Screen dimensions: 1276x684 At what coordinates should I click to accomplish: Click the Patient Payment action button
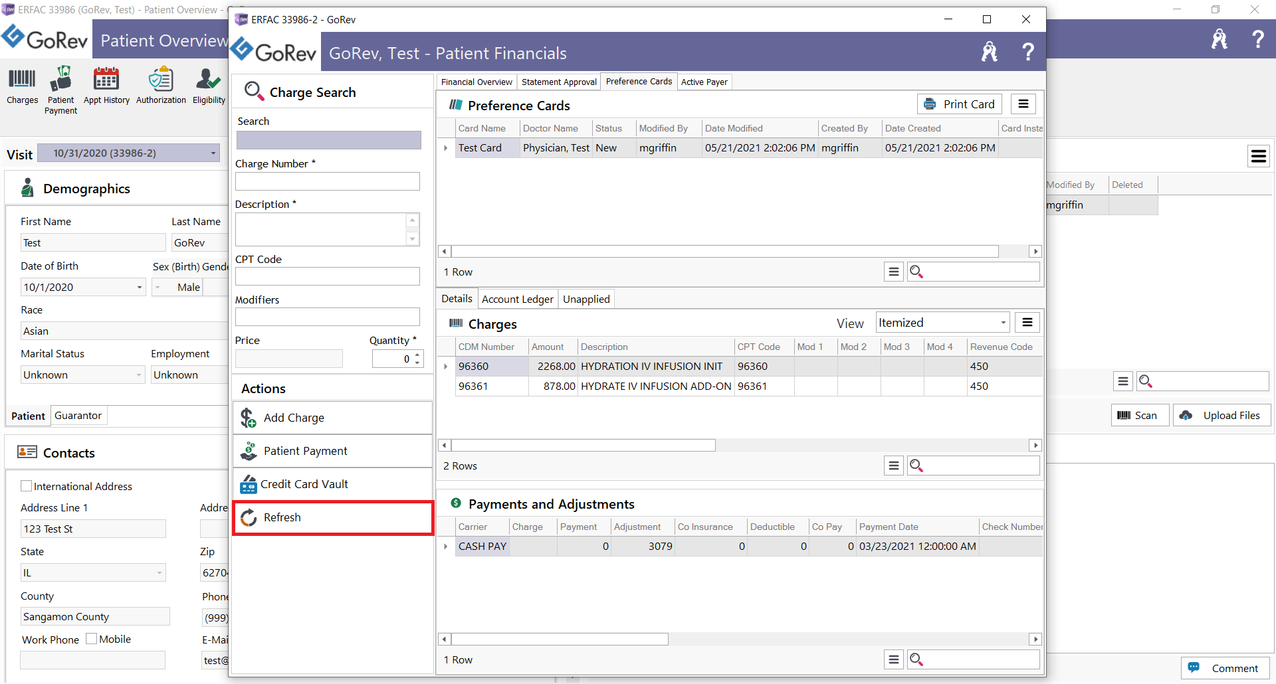point(332,451)
